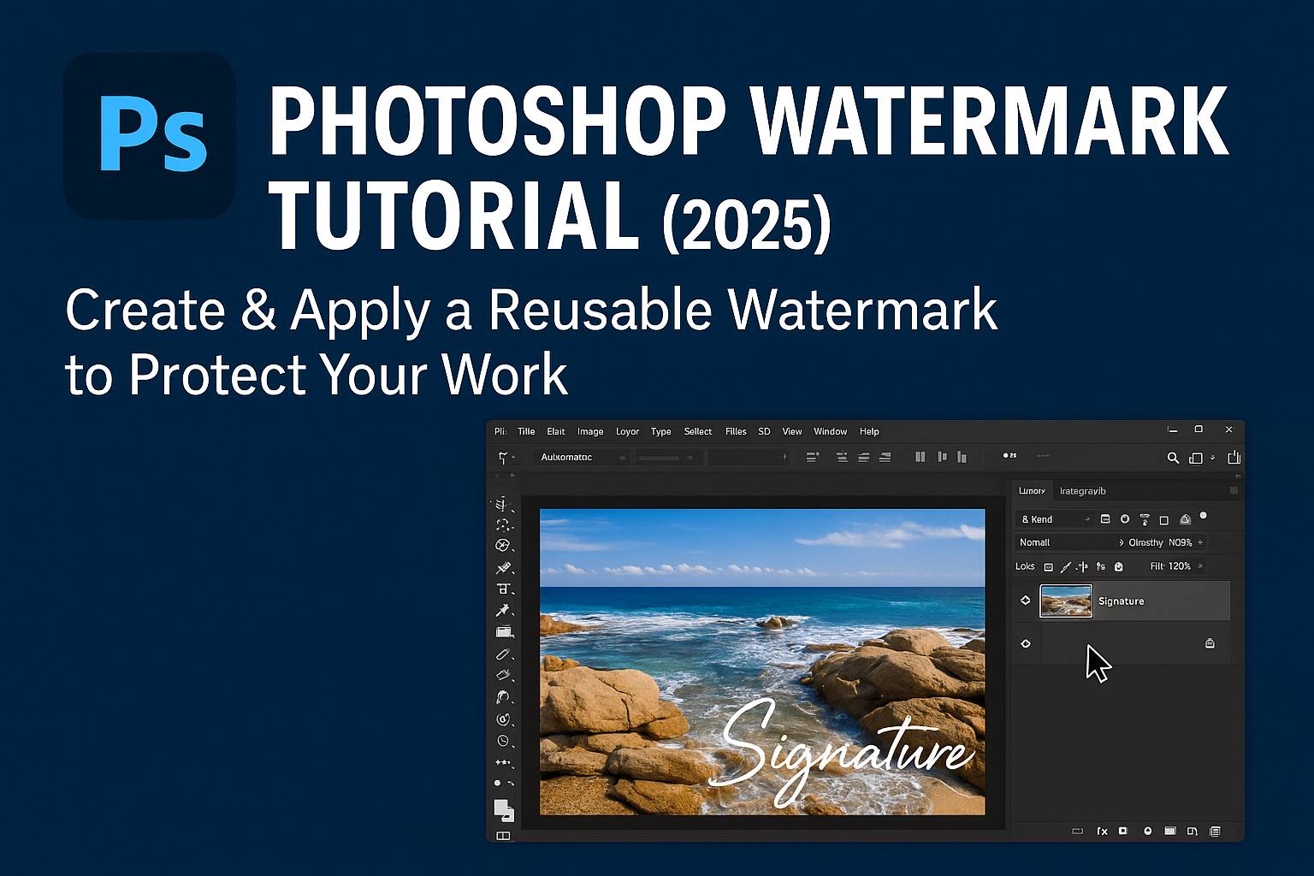Select the Signature layer by its name

[1121, 601]
